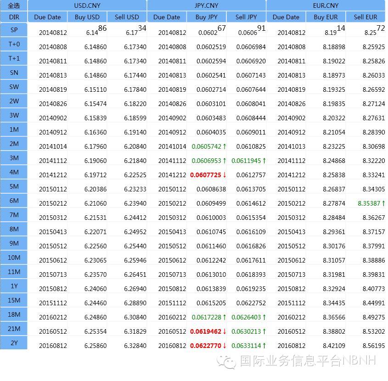Select the 5M tenor button

pos(14,186)
